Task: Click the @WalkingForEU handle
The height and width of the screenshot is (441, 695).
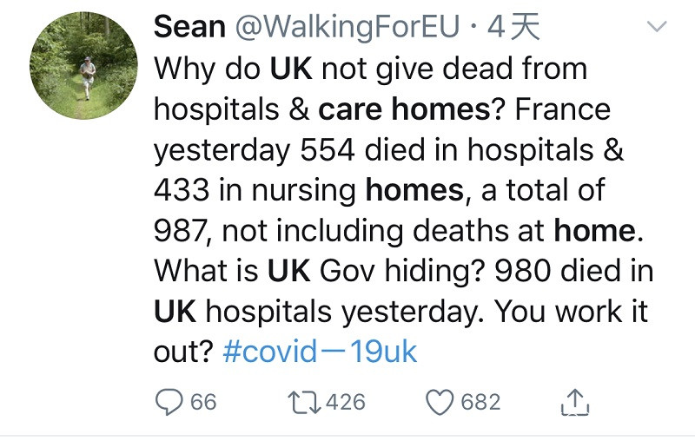Action: pos(347,28)
